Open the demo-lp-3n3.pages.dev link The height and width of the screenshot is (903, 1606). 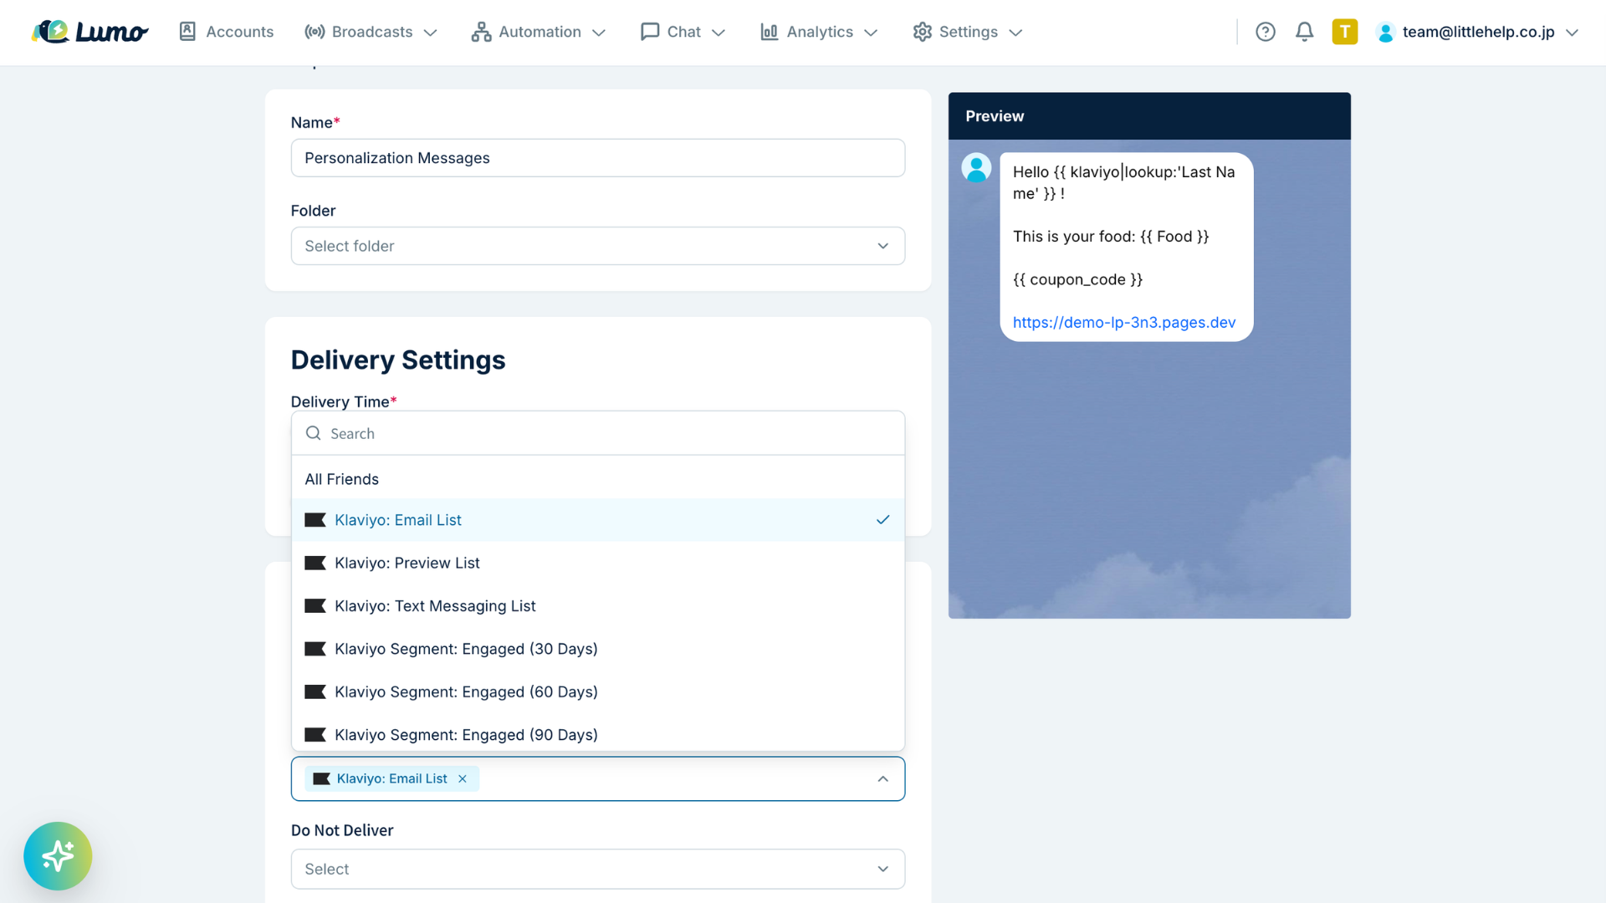(1123, 322)
